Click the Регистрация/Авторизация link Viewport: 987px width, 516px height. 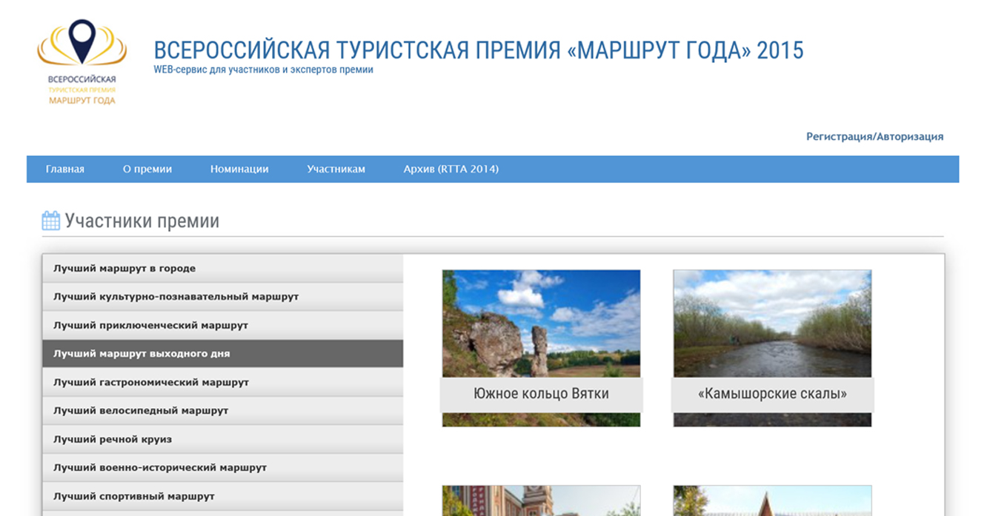tap(875, 136)
